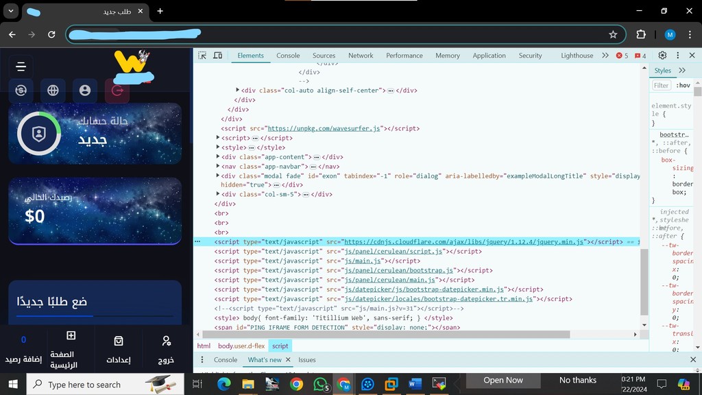Open a new browser tab
This screenshot has width=702, height=395.
(x=160, y=11)
